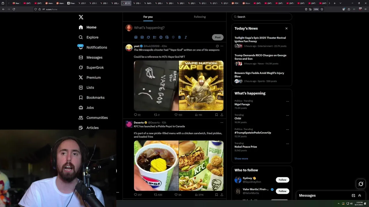Open Chibi trend options

click(287, 116)
